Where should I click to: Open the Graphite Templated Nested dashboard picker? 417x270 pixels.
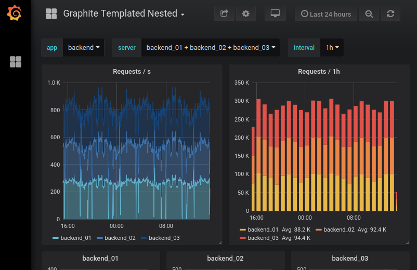[x=124, y=14]
